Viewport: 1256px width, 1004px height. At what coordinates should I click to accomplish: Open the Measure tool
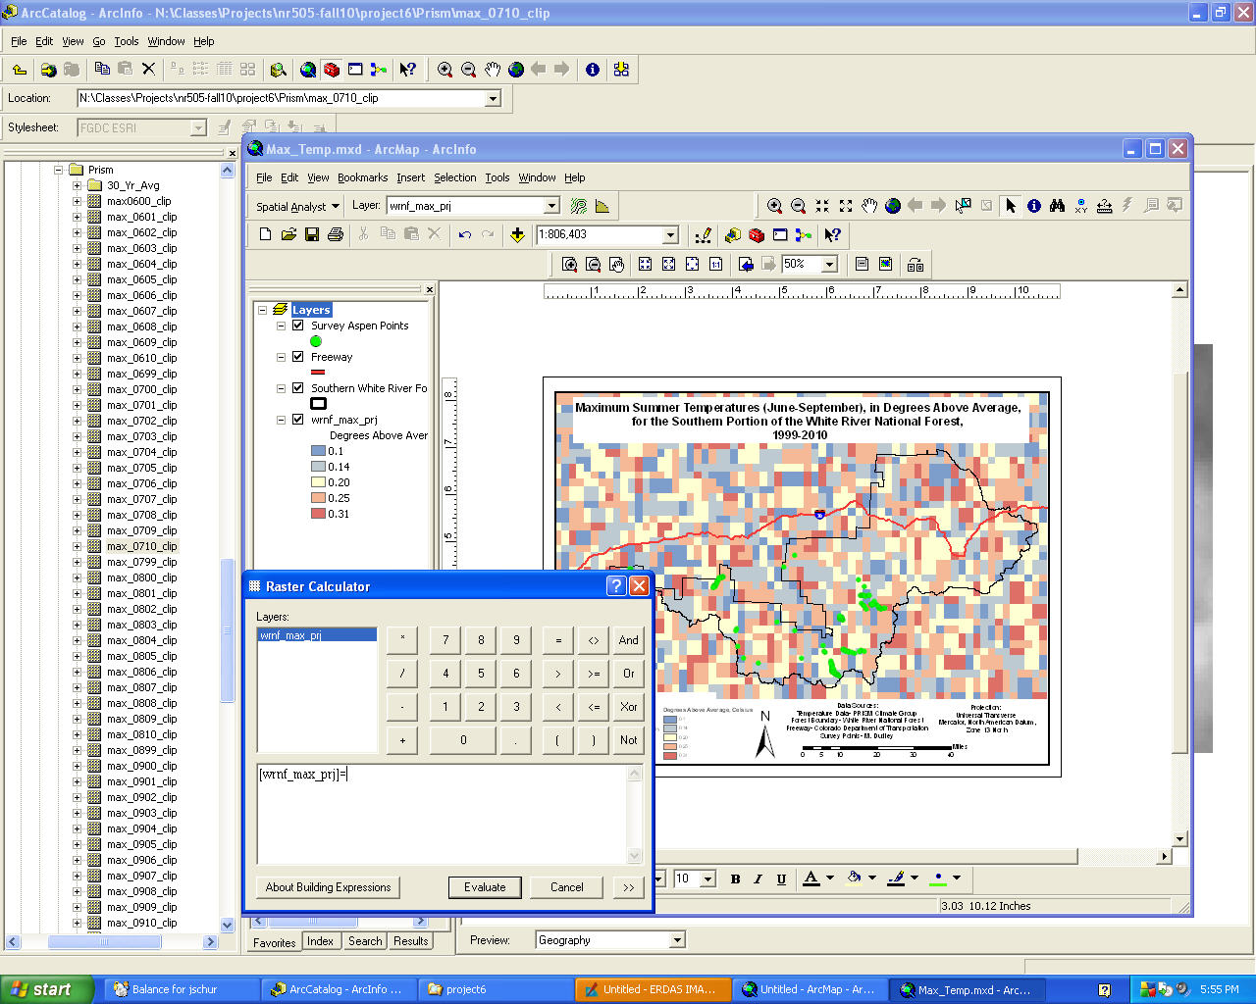click(1105, 206)
